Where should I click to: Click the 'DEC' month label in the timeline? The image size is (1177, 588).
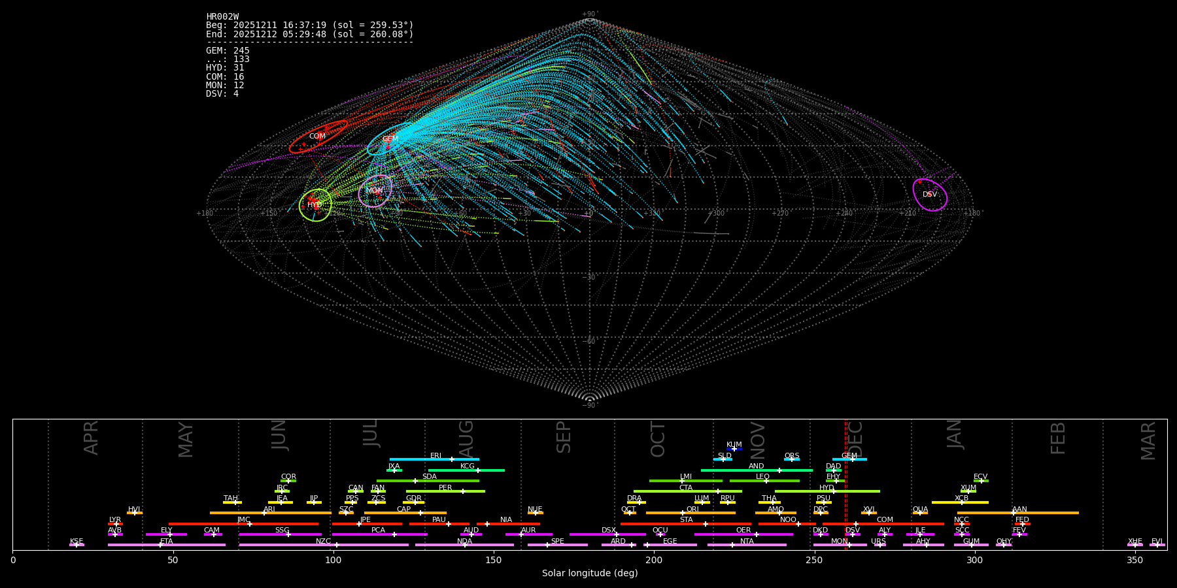tap(855, 439)
